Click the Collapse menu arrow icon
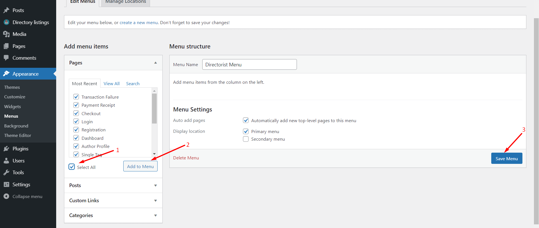The height and width of the screenshot is (228, 539). coord(6,196)
